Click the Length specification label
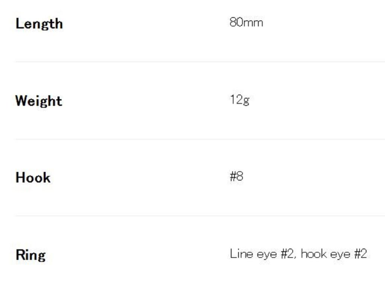The width and height of the screenshot is (385, 283). pyautogui.click(x=39, y=24)
